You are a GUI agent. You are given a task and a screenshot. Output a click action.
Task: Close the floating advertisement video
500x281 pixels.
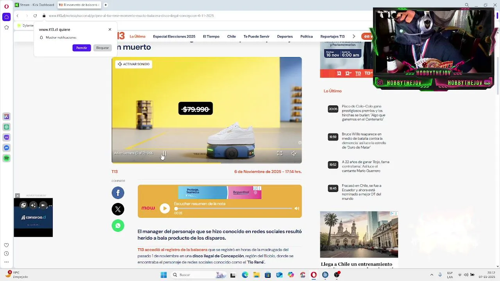coord(17,196)
